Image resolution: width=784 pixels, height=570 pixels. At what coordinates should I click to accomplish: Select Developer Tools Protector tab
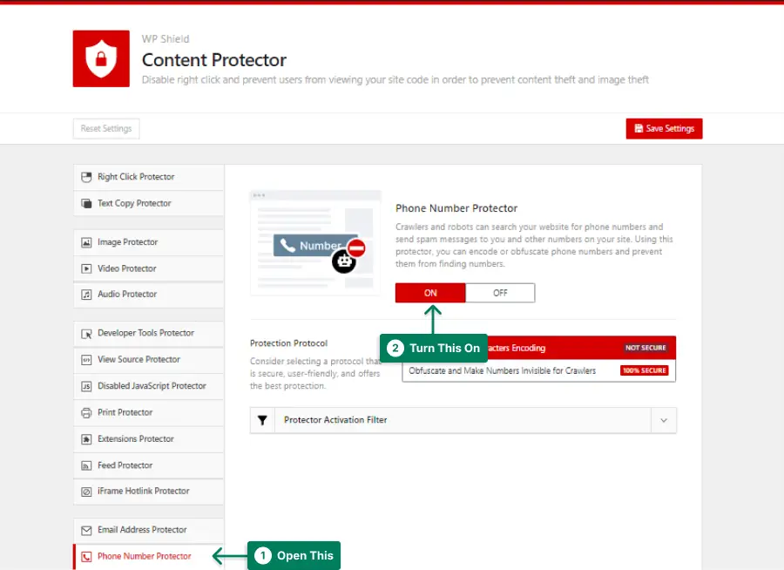pyautogui.click(x=148, y=333)
